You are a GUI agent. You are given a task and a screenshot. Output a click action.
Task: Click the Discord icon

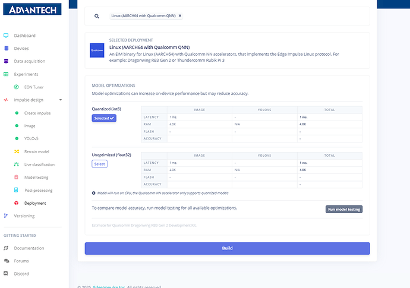(6, 274)
